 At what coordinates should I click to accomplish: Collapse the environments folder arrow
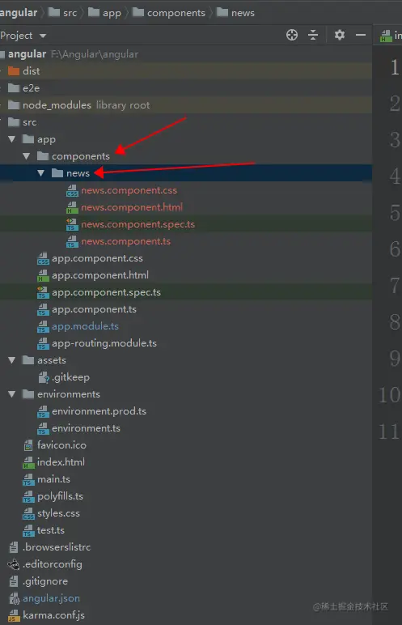point(12,394)
